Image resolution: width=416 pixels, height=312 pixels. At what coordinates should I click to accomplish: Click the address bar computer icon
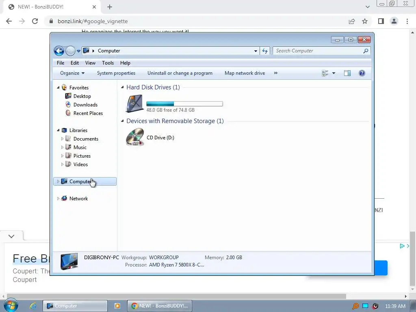[86, 50]
